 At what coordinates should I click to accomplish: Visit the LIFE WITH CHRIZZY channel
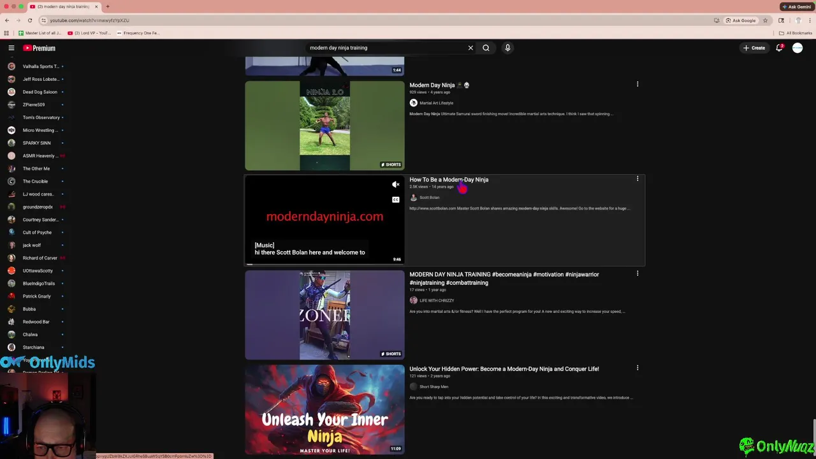pyautogui.click(x=437, y=300)
